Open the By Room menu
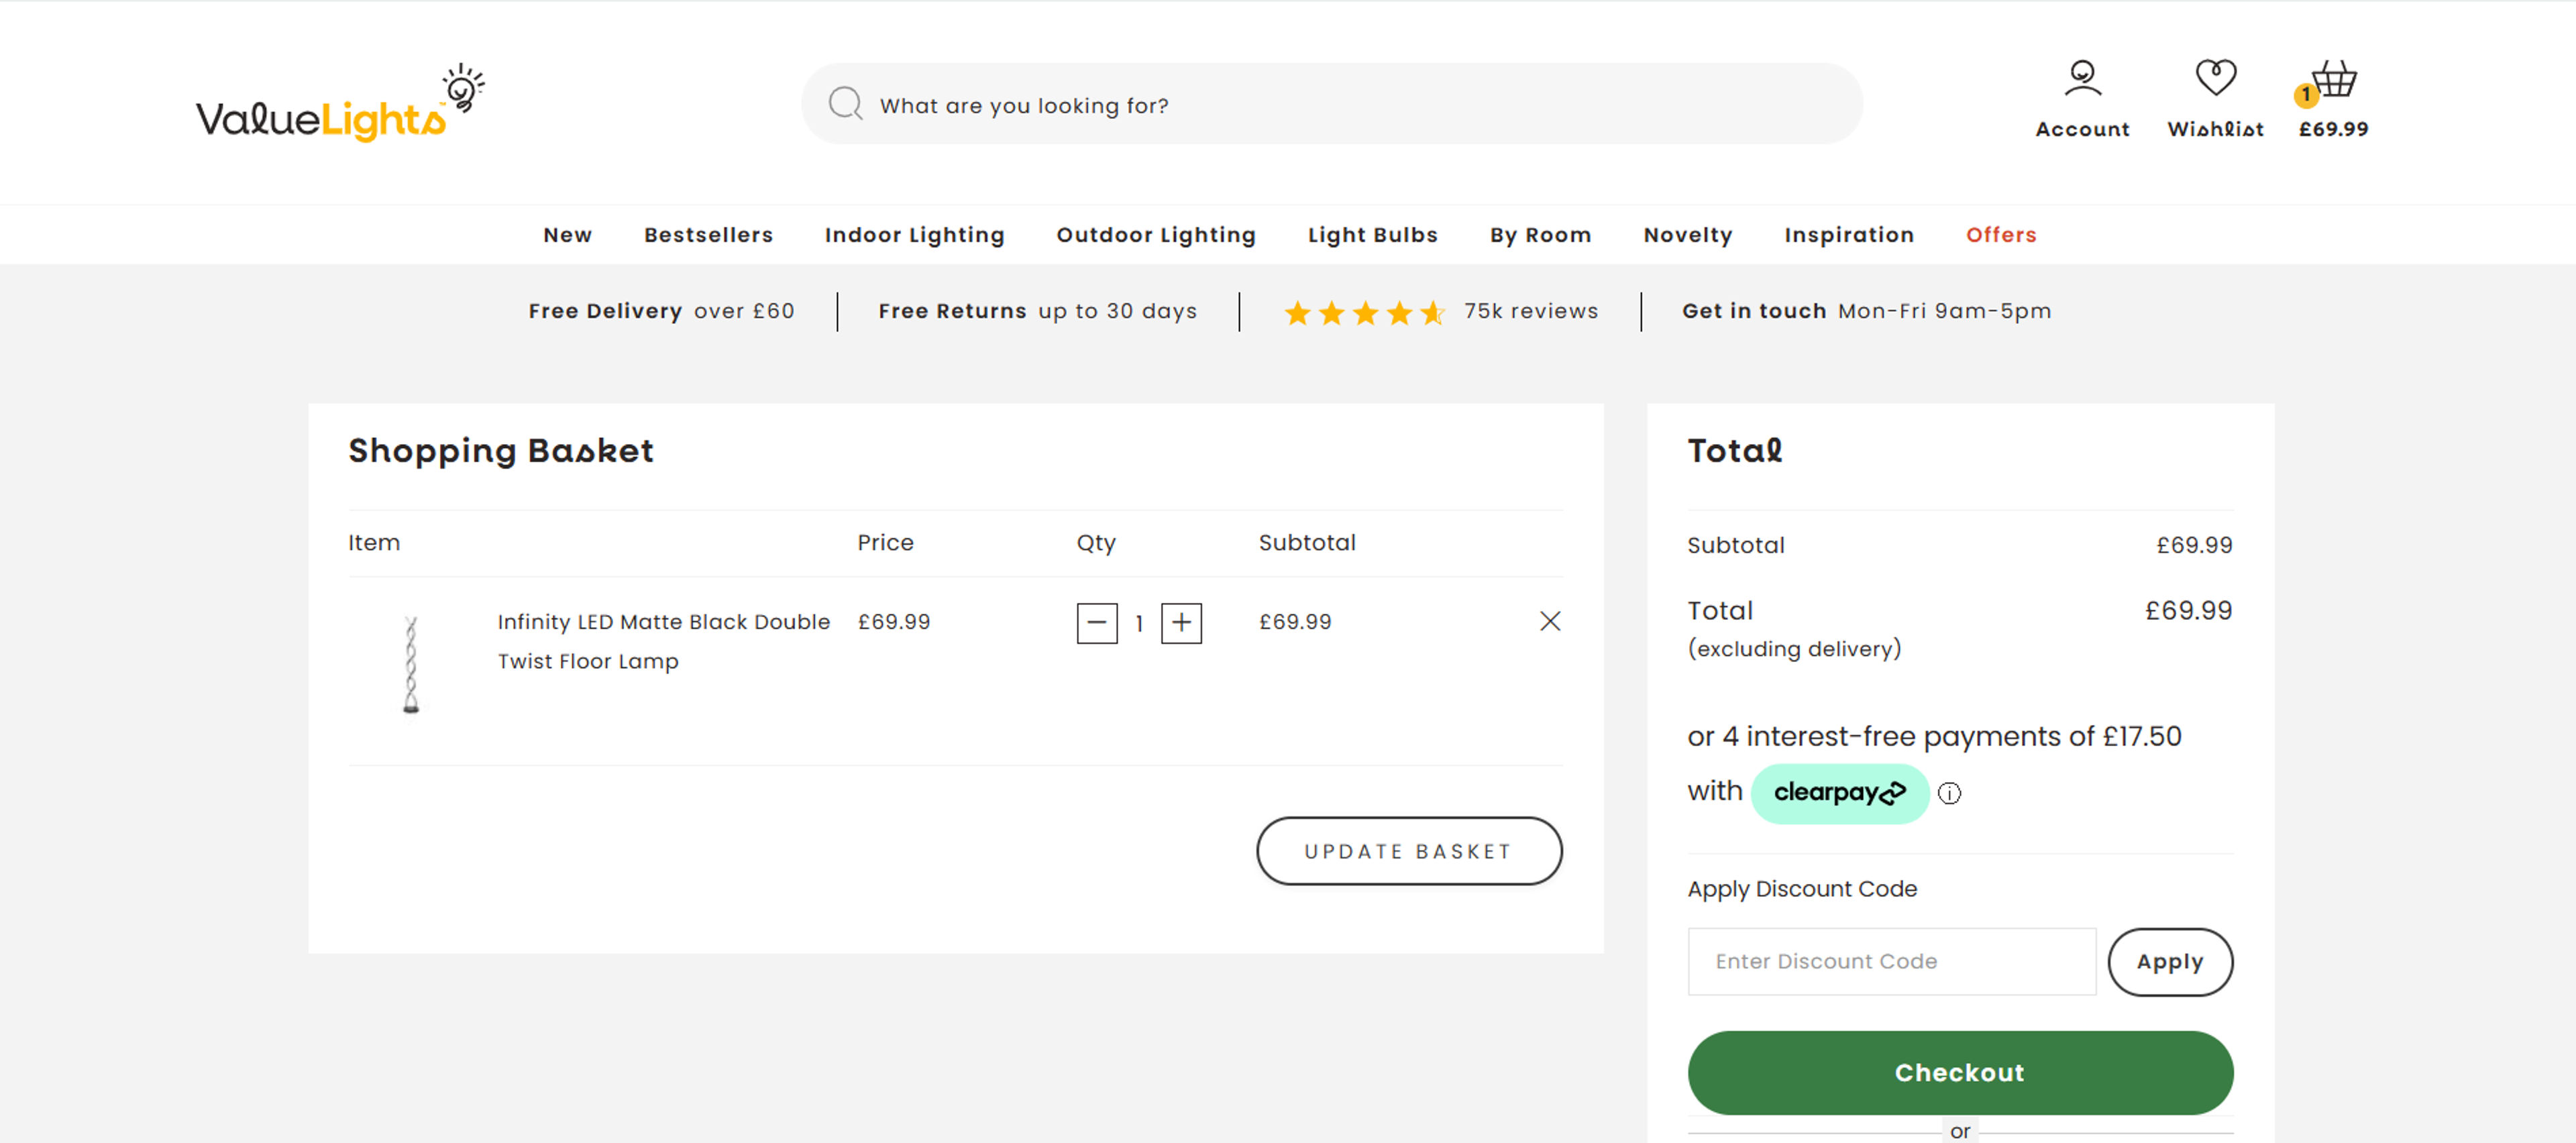Viewport: 2576px width, 1143px height. click(1540, 235)
